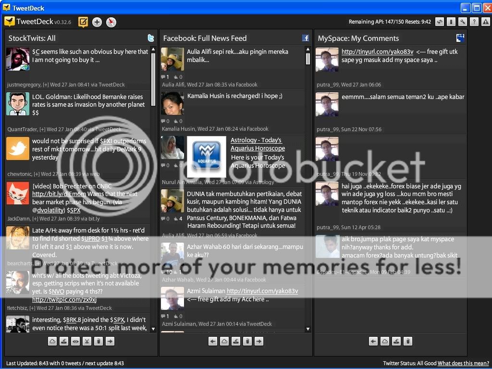
Task: Click 'Remaining API: 147/150' status text
Action: [x=376, y=22]
